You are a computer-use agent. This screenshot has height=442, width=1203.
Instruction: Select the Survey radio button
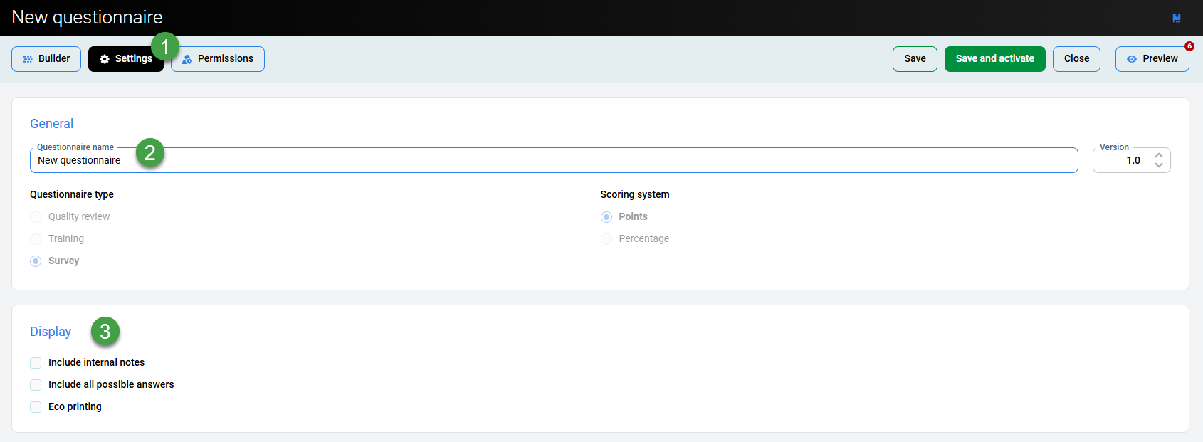click(36, 261)
